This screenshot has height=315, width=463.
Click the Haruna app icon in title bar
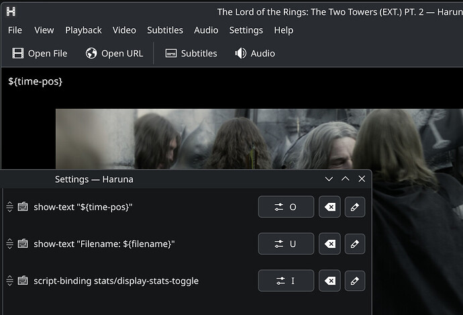coord(11,11)
